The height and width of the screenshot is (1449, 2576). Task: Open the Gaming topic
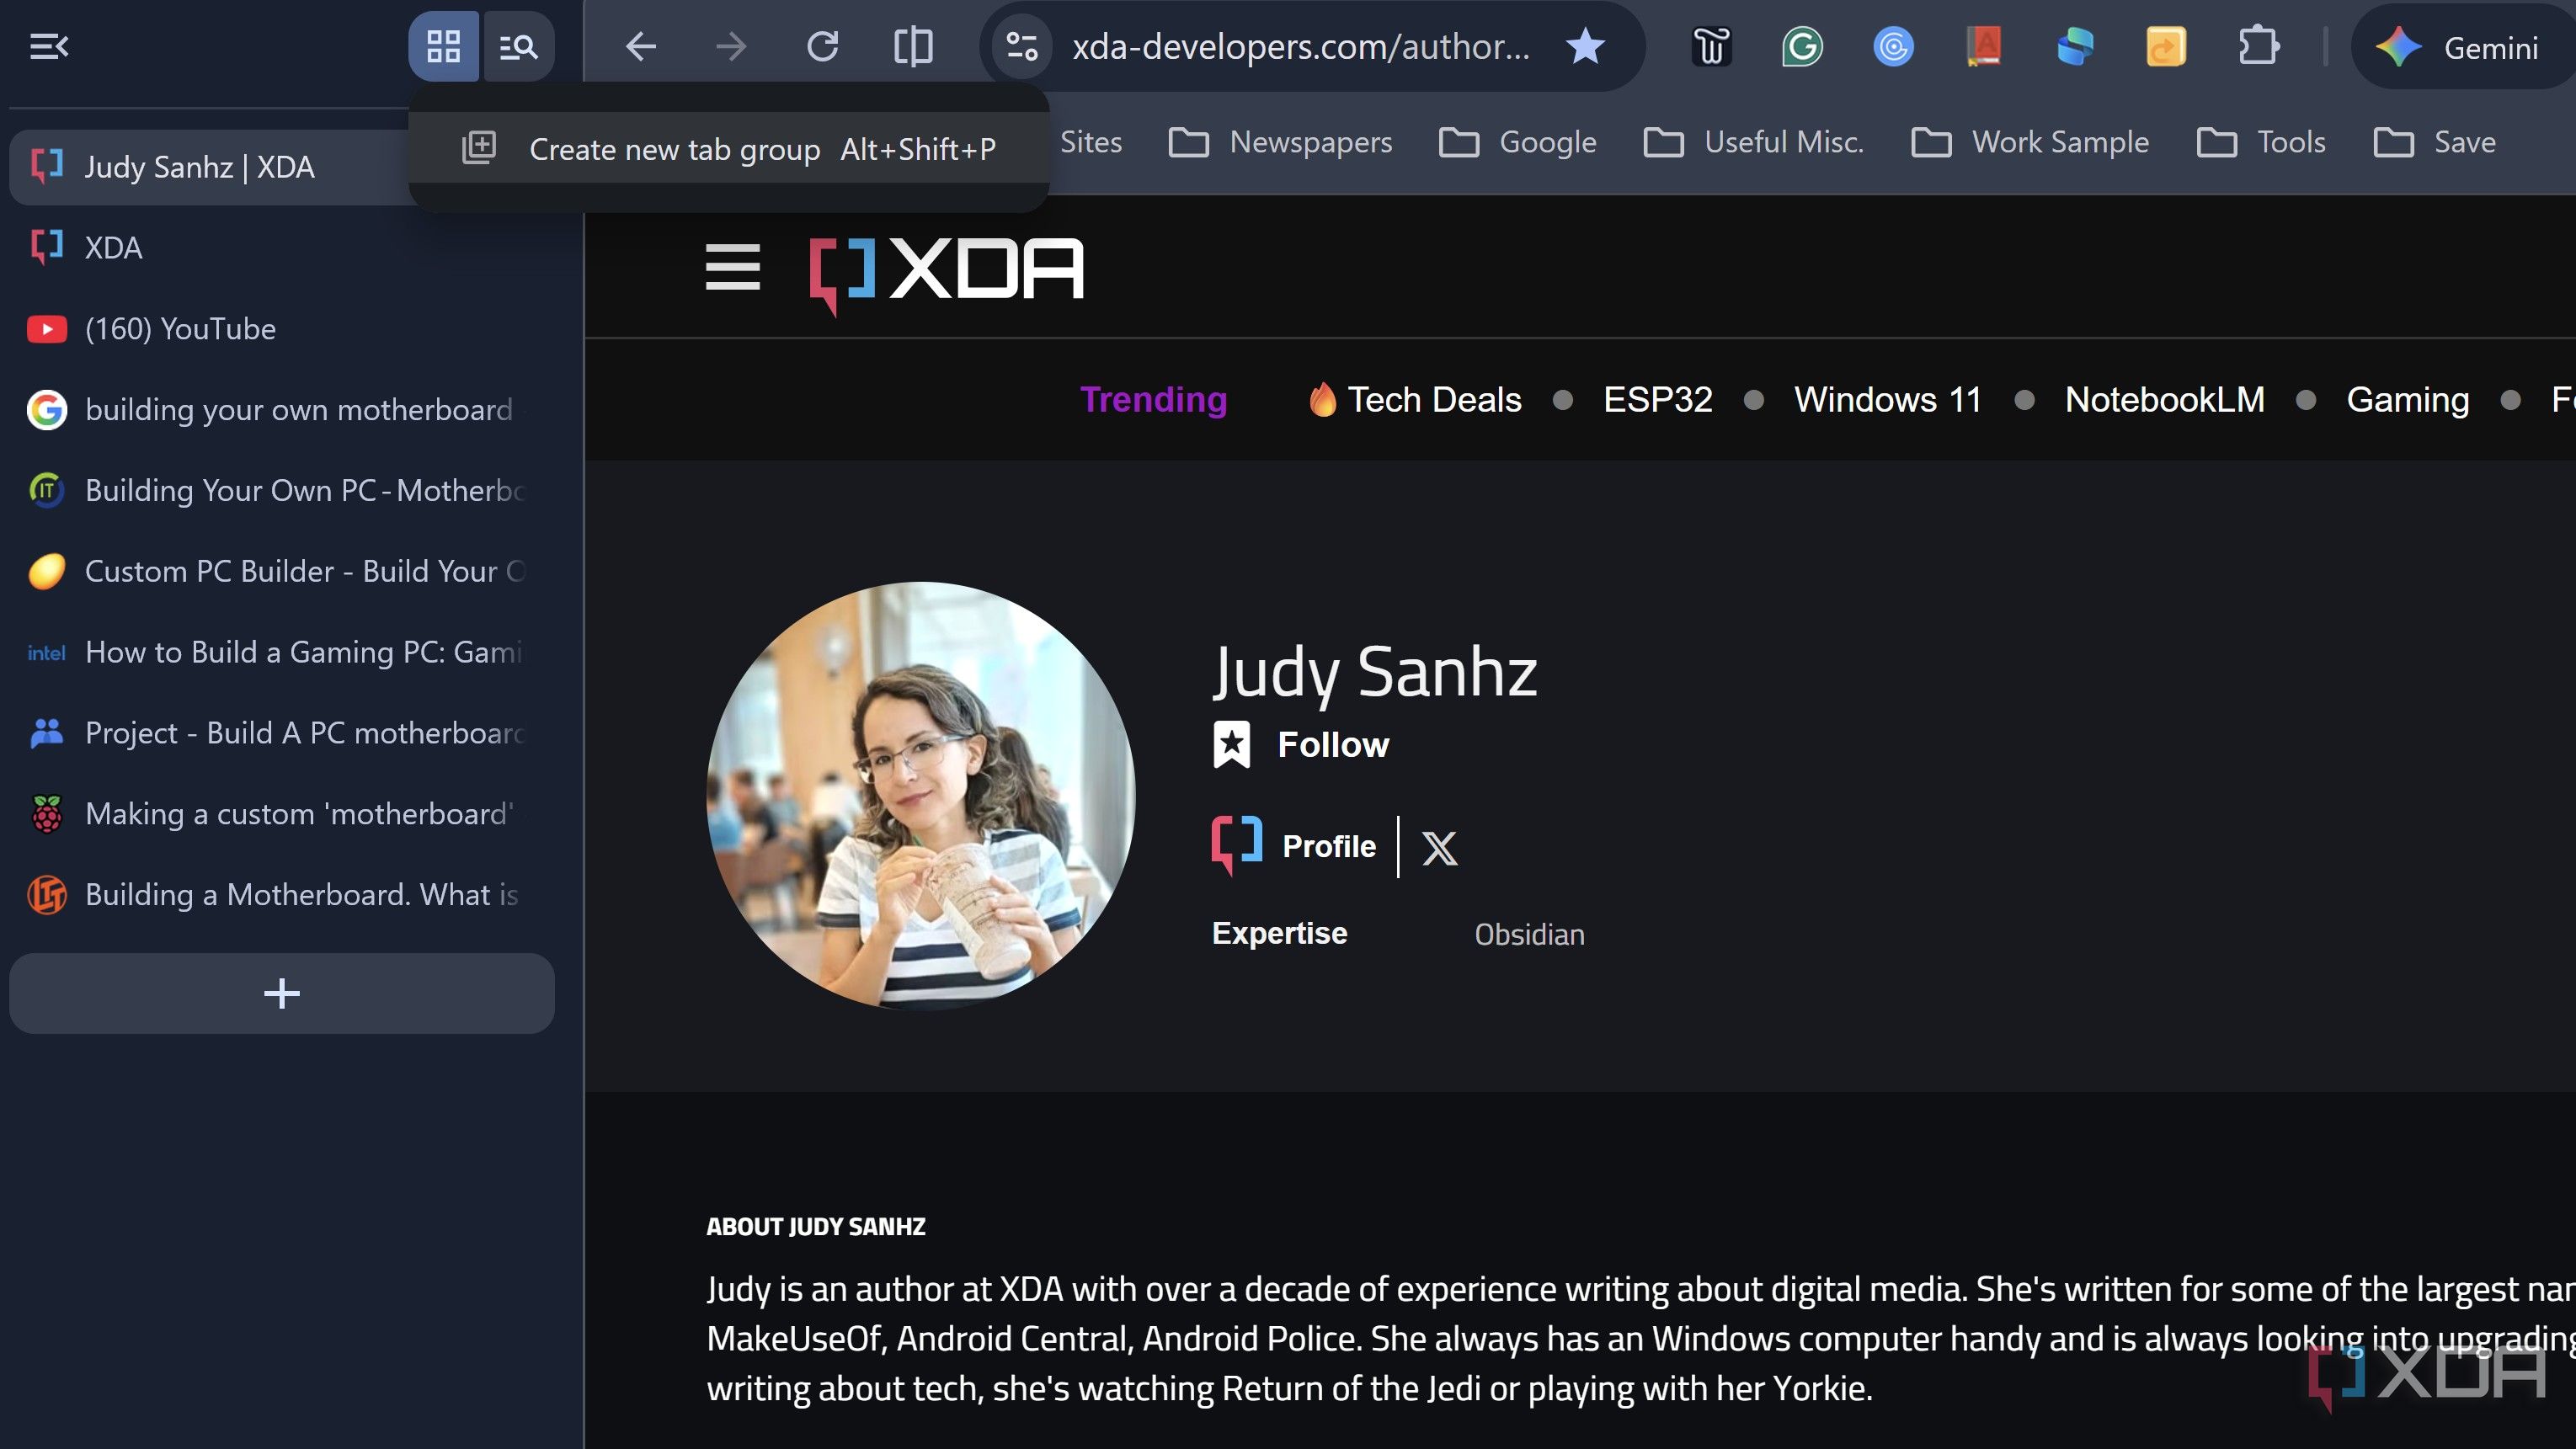pyautogui.click(x=2407, y=399)
